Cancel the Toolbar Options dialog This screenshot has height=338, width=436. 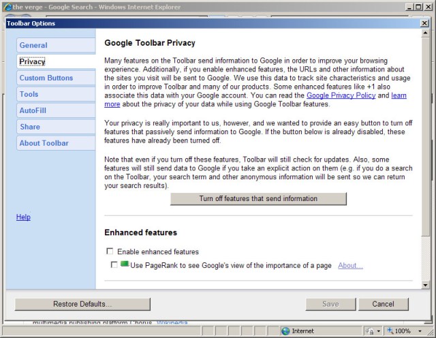click(x=383, y=304)
